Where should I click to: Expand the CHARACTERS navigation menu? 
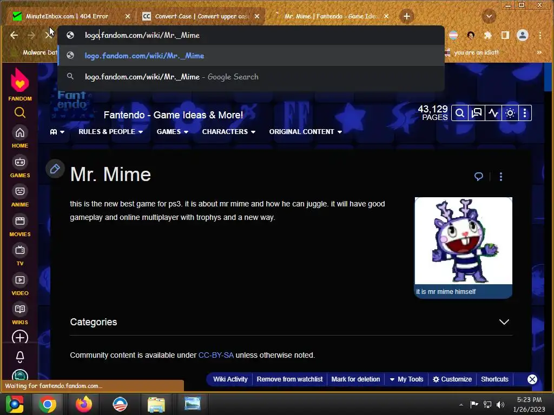pyautogui.click(x=229, y=132)
